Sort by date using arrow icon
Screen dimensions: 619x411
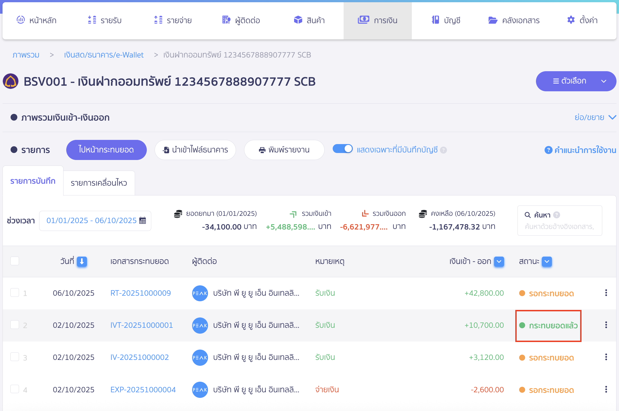click(x=82, y=262)
